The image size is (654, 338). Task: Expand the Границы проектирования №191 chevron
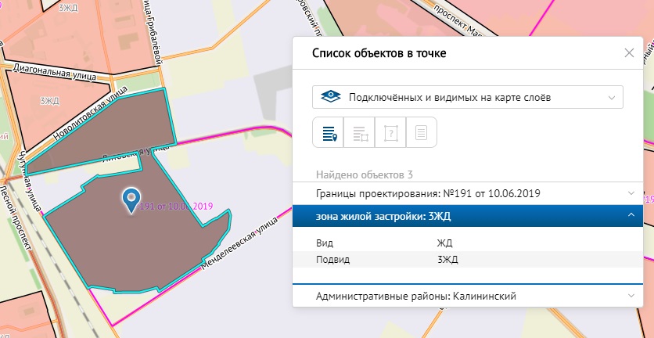[x=631, y=192]
